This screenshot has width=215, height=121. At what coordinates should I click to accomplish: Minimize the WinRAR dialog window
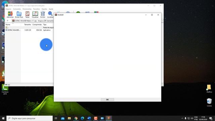[146, 15]
